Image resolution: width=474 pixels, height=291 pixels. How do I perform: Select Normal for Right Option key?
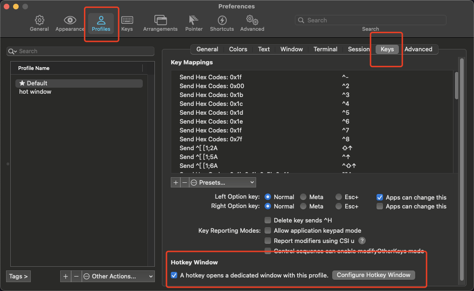pos(267,207)
